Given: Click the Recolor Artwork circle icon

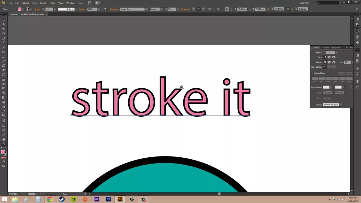Looking at the screenshot, I should [x=105, y=9].
